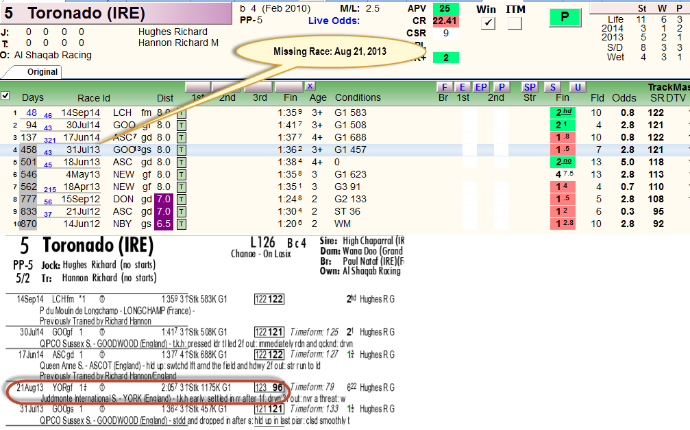The height and width of the screenshot is (430, 690).
Task: Click the purple 6.5 distance cell
Action: coord(164,224)
